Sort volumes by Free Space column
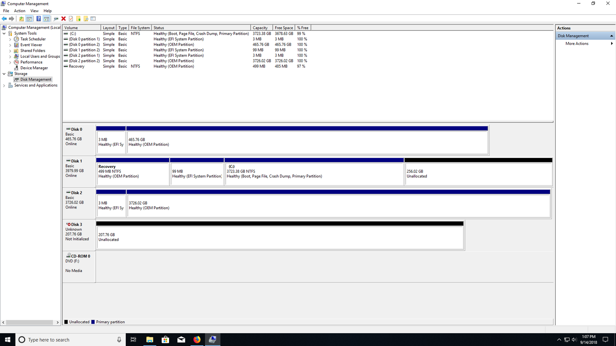This screenshot has width=616, height=346. 284,28
